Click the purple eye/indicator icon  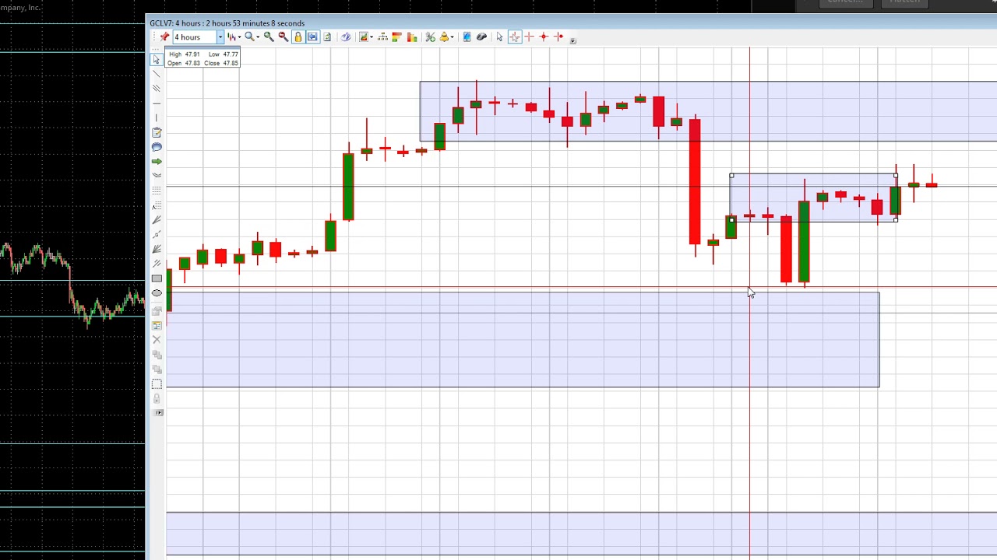346,37
